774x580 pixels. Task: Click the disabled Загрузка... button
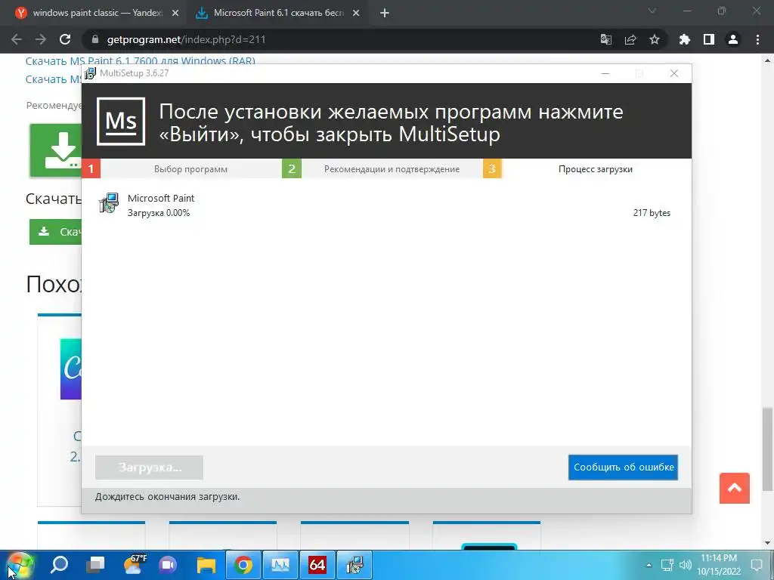tap(149, 467)
